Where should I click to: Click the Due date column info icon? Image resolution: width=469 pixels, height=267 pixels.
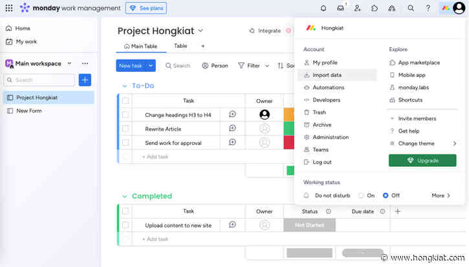click(382, 211)
